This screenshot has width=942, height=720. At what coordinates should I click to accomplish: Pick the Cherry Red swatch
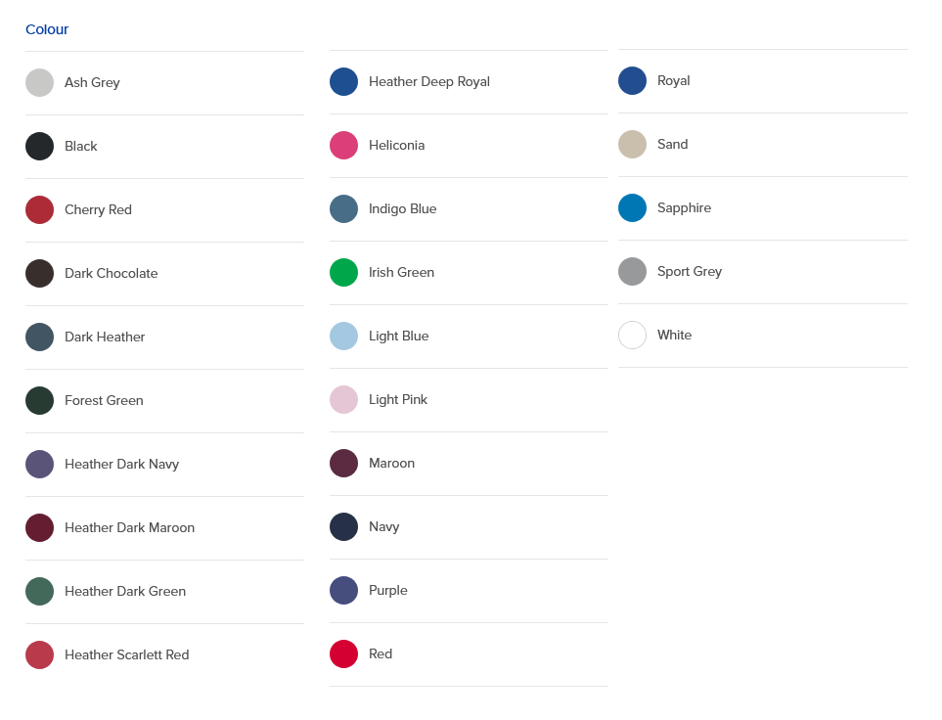[x=40, y=209]
